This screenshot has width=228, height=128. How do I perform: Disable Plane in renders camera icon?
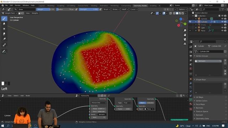coord(225,31)
